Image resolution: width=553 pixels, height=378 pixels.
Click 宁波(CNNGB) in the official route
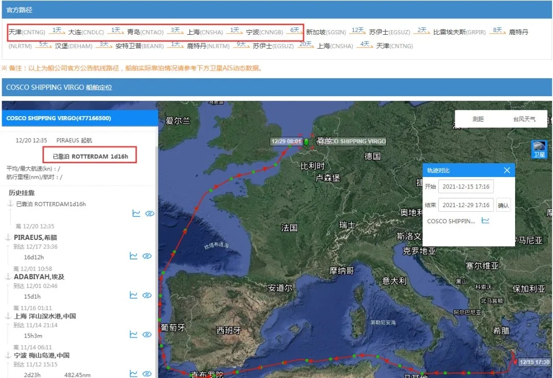[264, 32]
